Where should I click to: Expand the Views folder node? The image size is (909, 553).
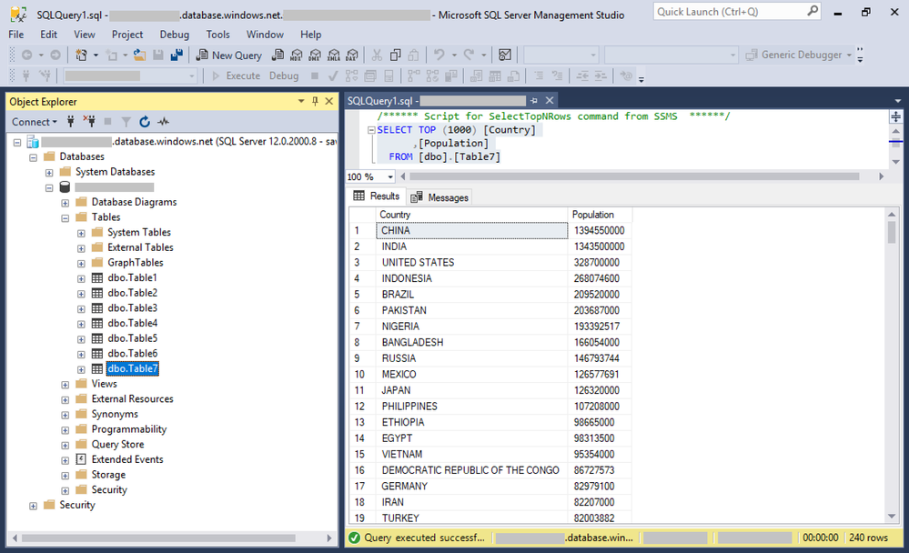[66, 384]
